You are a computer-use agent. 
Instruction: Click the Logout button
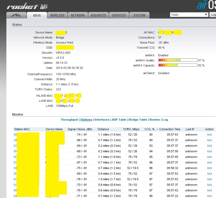point(213,15)
